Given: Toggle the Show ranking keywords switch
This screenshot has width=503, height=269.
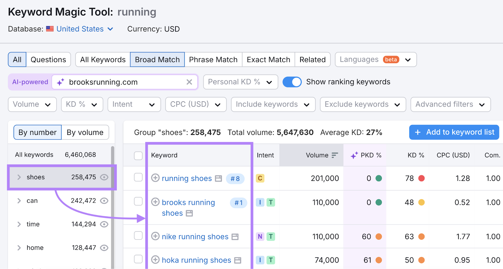Looking at the screenshot, I should coord(292,82).
